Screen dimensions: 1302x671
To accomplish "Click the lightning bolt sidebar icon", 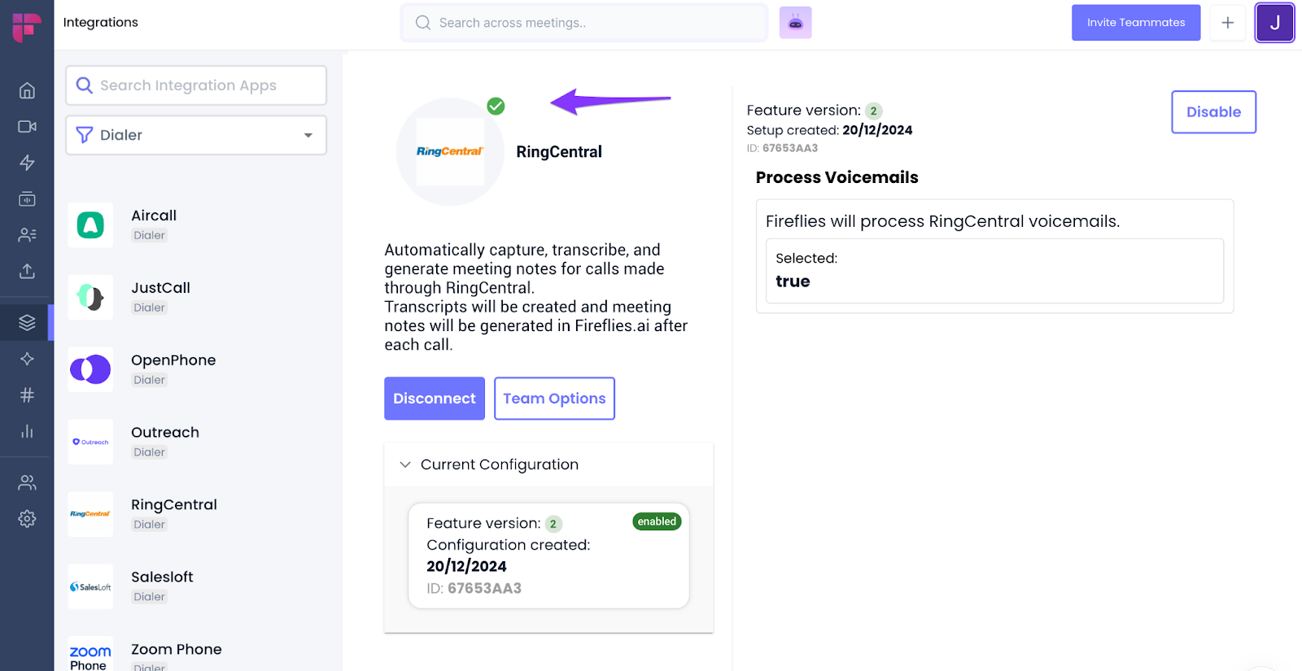I will tap(27, 163).
